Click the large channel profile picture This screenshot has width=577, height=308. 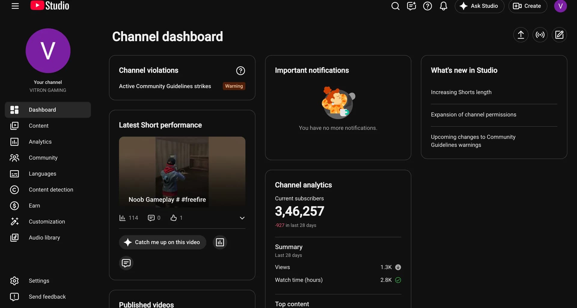click(x=48, y=51)
